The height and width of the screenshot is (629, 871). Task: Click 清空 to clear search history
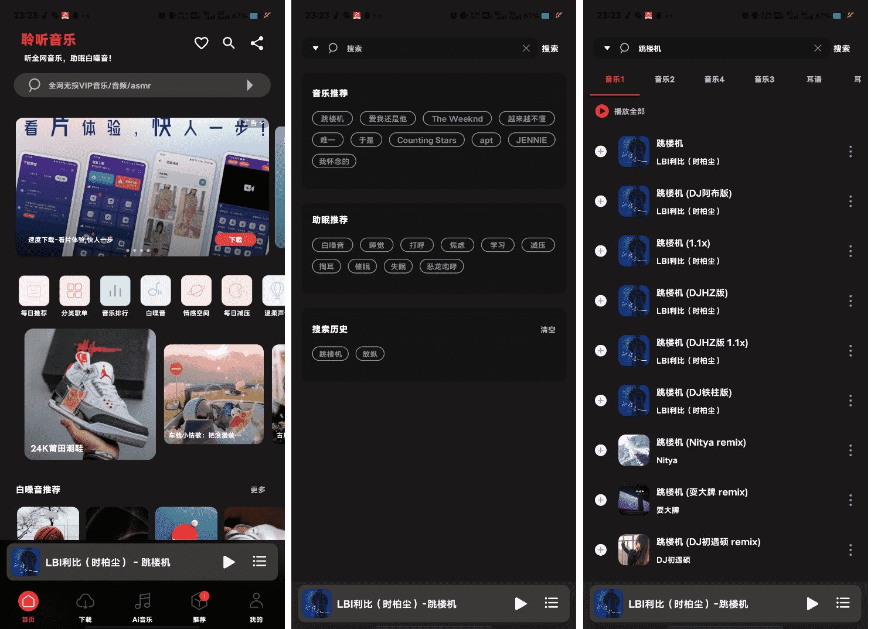pos(547,330)
